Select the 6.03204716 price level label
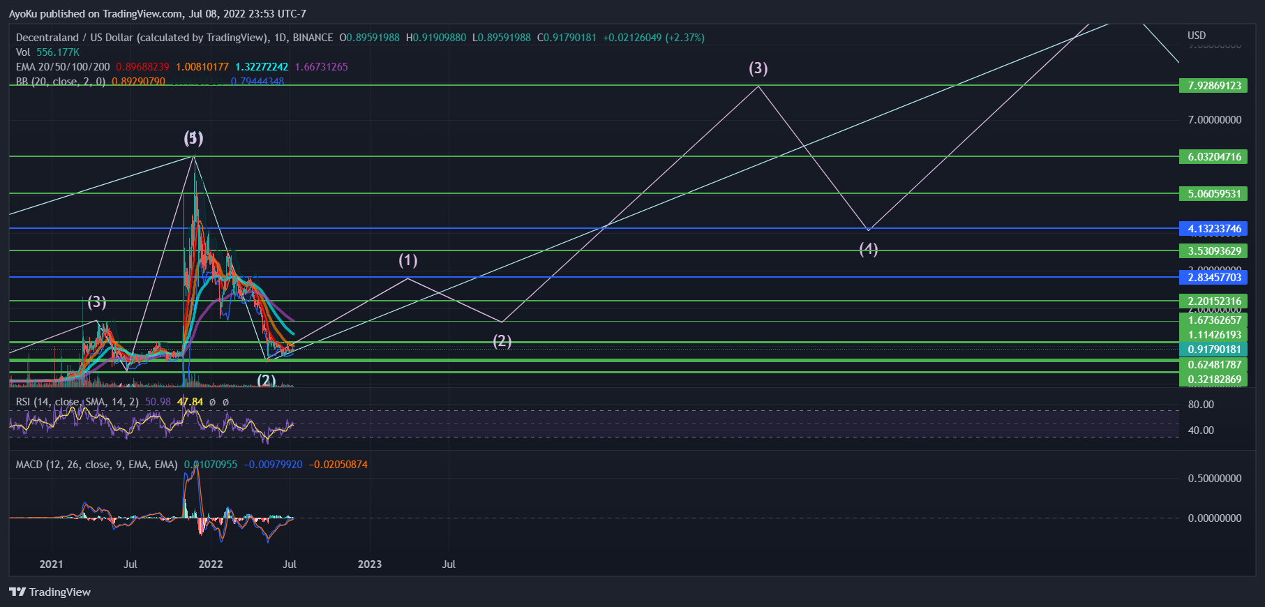 pos(1214,157)
